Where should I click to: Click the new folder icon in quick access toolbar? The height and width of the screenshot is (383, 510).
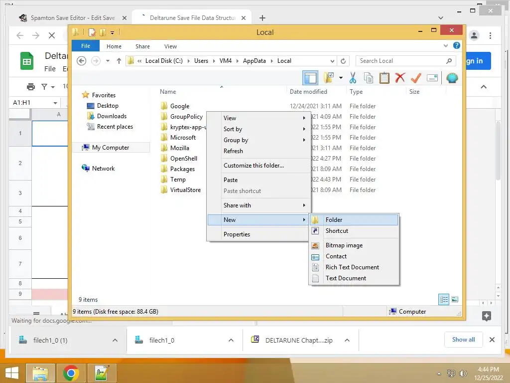click(x=103, y=32)
